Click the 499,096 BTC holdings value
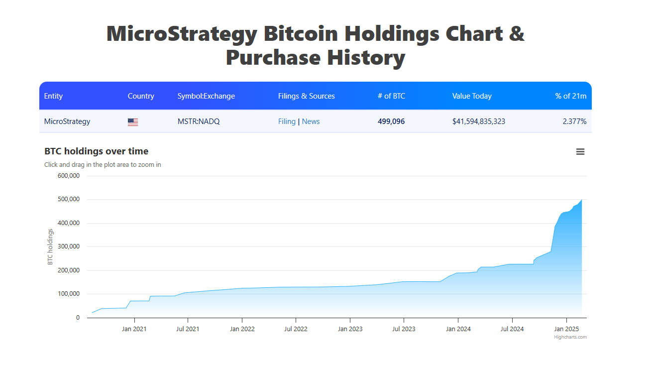The image size is (645, 365). (x=391, y=121)
